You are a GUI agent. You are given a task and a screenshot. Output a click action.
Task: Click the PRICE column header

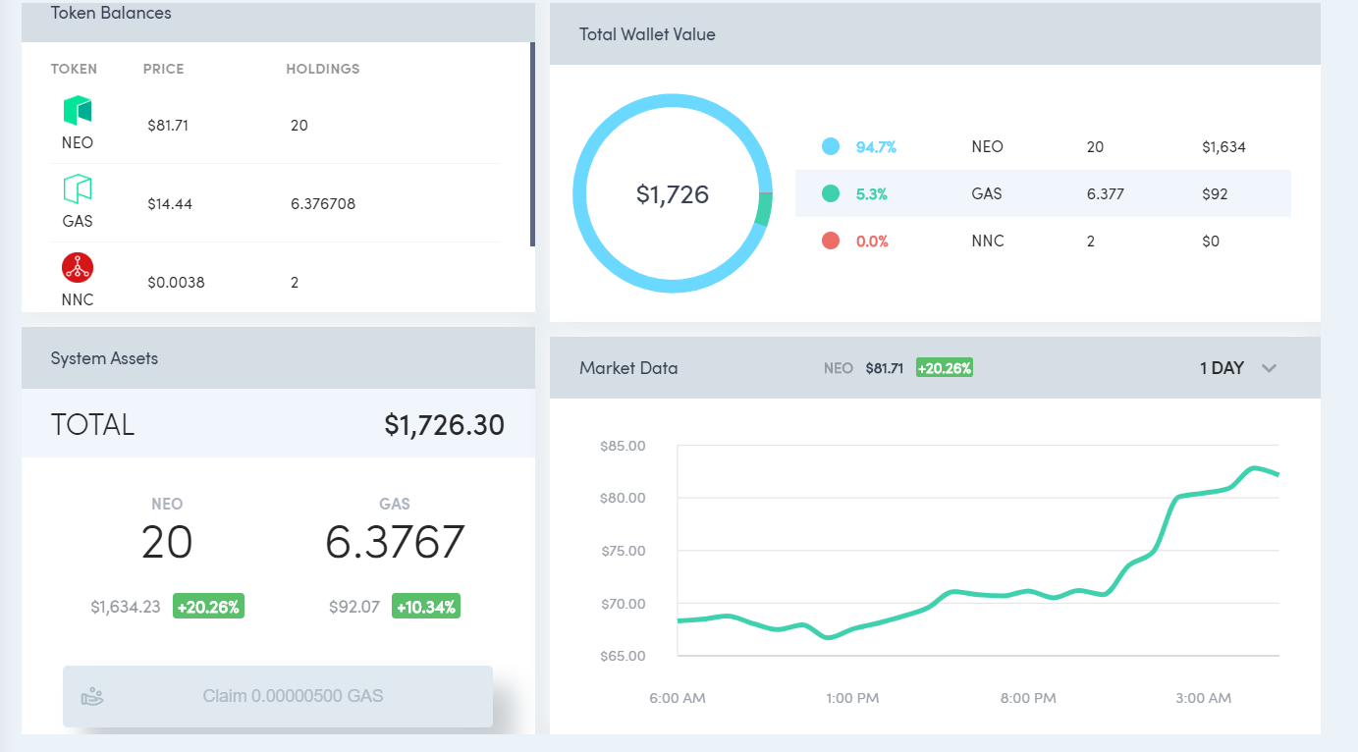pyautogui.click(x=164, y=70)
